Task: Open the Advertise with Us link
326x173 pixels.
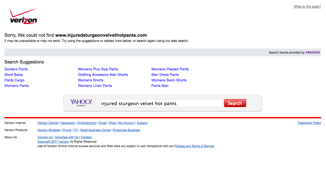Action: click(x=66, y=137)
